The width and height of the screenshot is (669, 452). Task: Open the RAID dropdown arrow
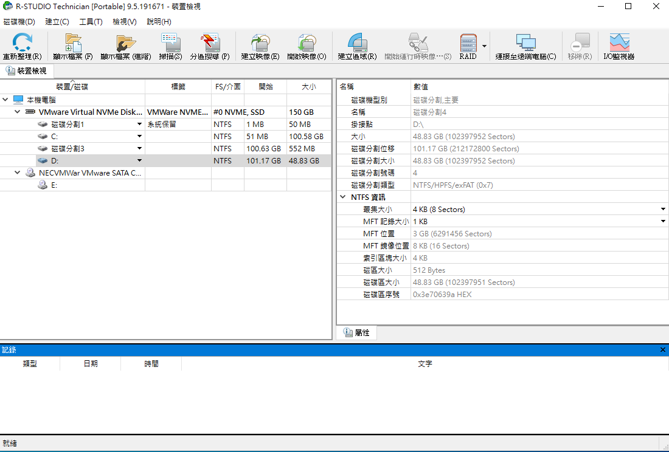(x=485, y=46)
